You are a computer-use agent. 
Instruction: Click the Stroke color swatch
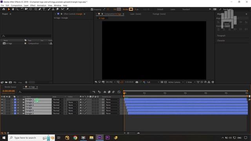click(131, 9)
